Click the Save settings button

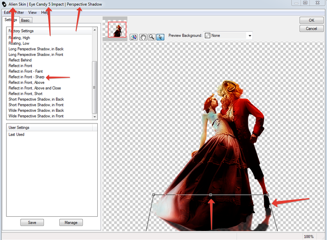point(32,223)
